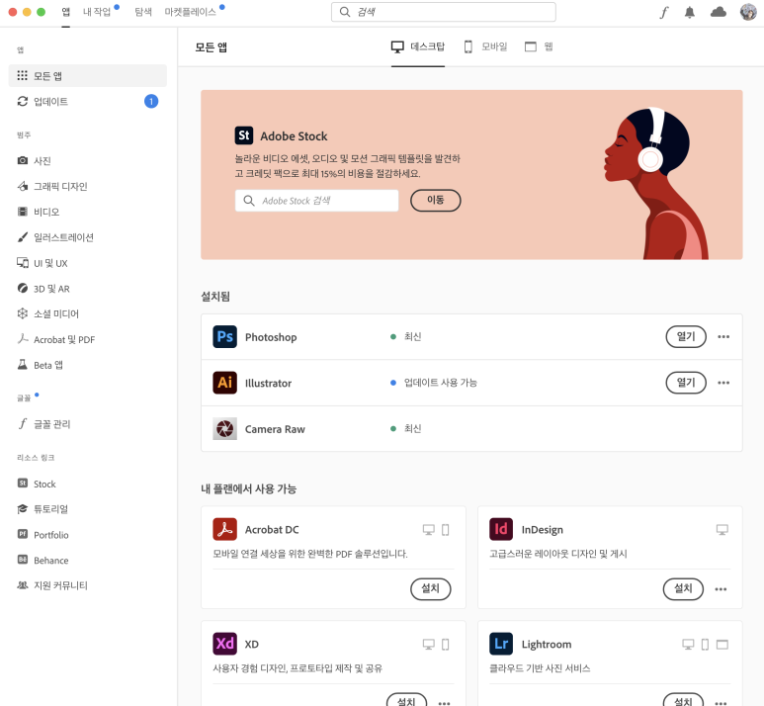The height and width of the screenshot is (706, 764).
Task: Click the 설치됨 section heading
Action: [x=215, y=296]
